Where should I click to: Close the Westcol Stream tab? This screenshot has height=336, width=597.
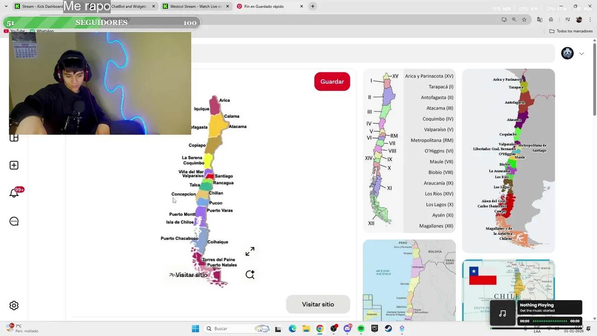click(x=228, y=7)
